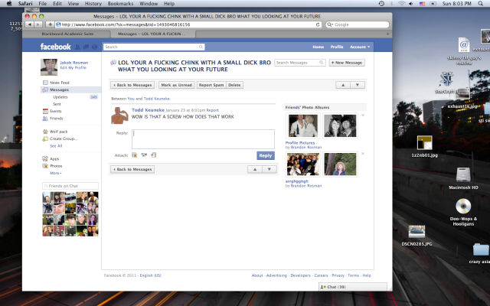This screenshot has height=306, width=490.
Task: Open Updates under Messages
Action: click(x=60, y=97)
